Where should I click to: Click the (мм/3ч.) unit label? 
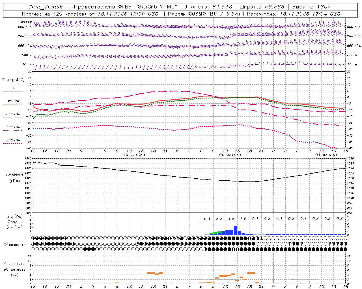pyautogui.click(x=14, y=217)
